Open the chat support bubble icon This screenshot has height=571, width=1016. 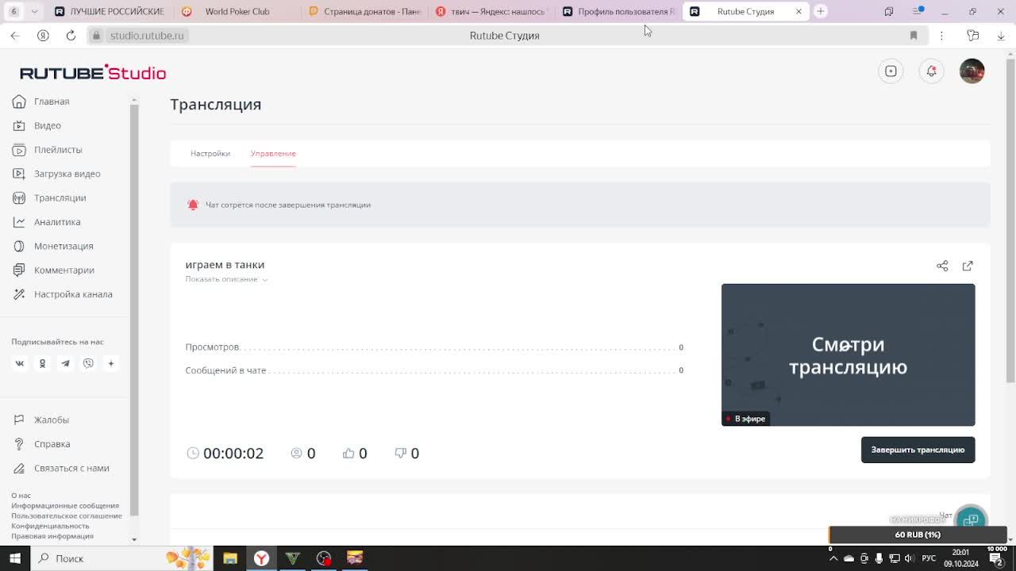(x=971, y=519)
